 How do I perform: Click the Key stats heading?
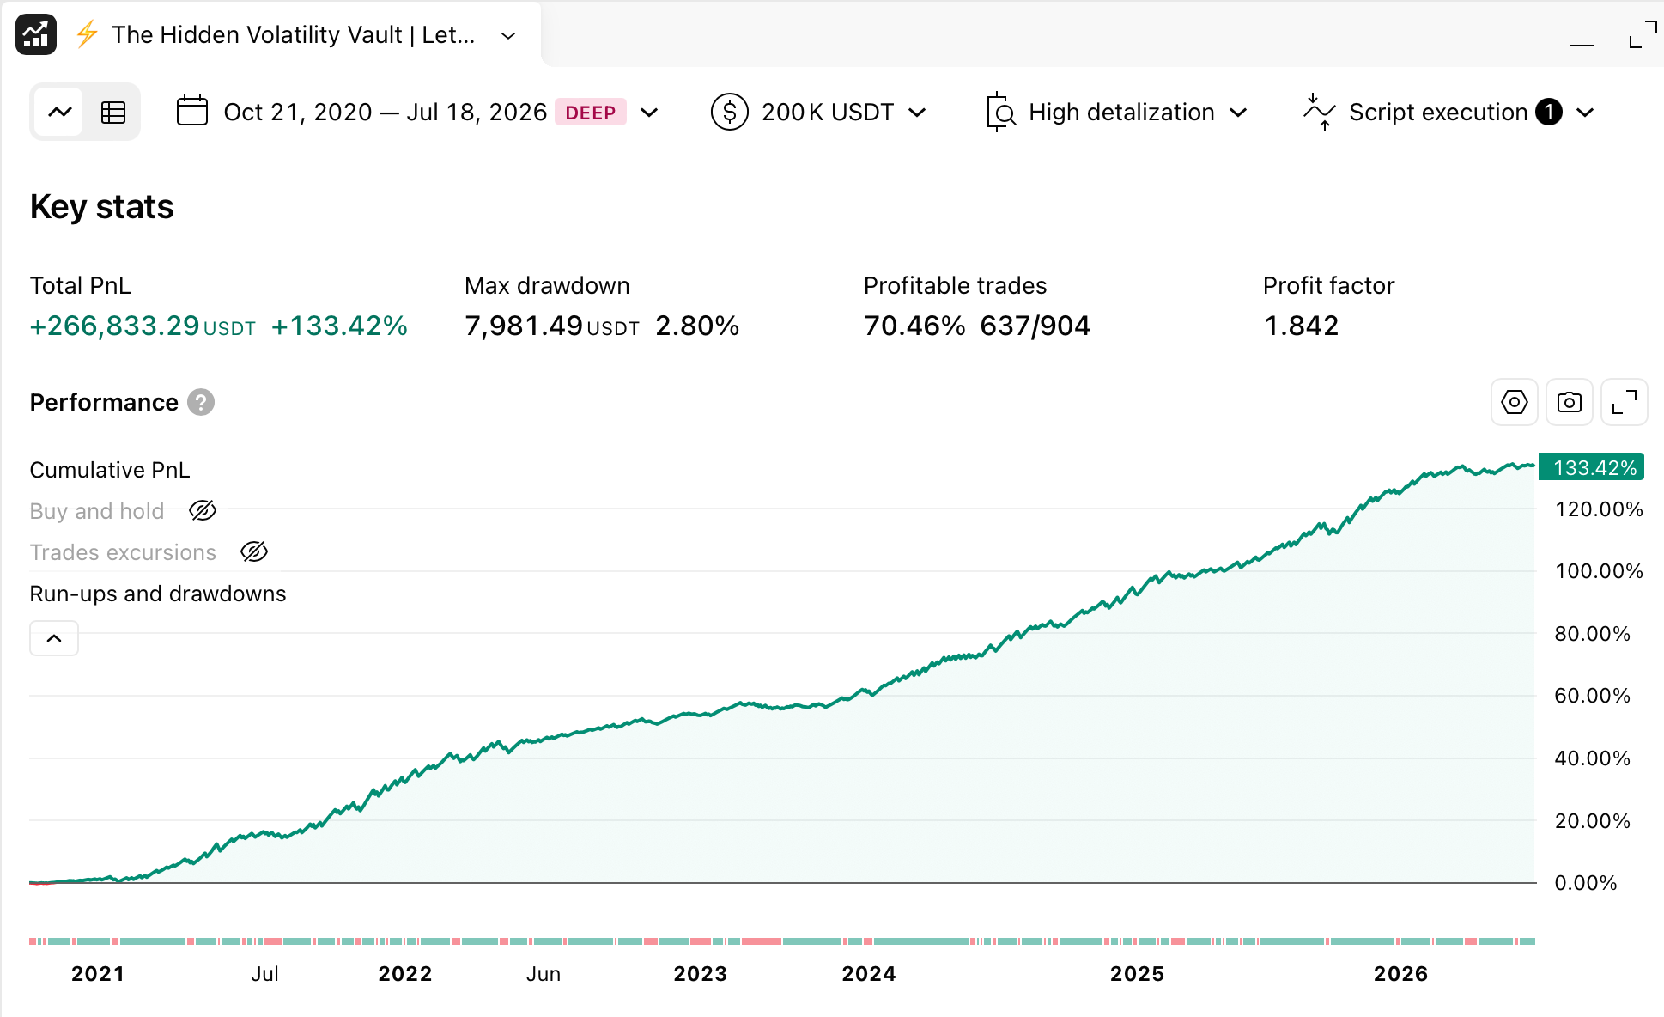[102, 207]
